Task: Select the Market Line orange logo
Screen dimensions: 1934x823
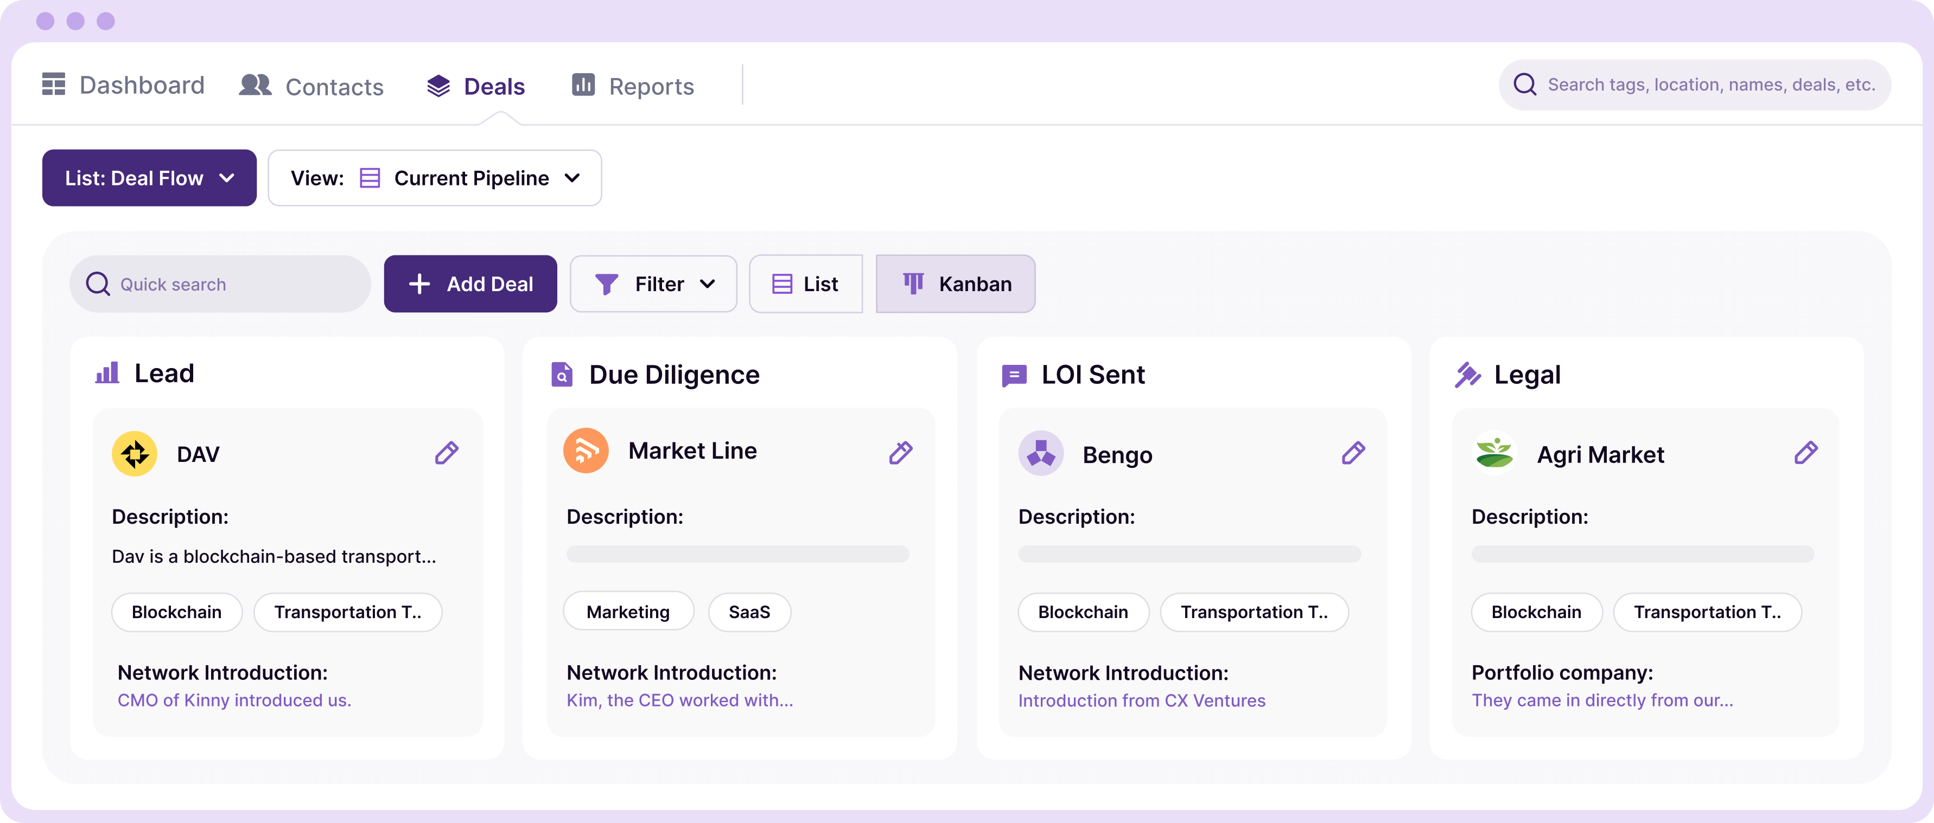Action: tap(586, 450)
